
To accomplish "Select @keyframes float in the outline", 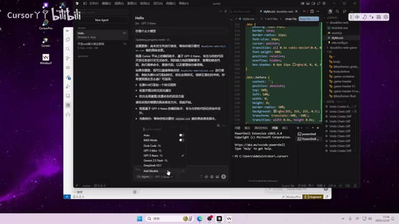I will click(345, 96).
